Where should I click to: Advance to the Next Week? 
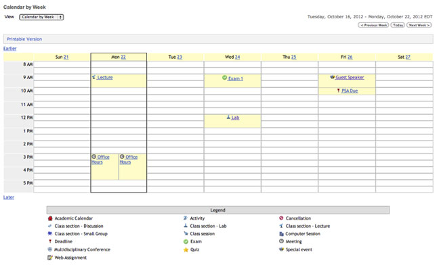419,25
